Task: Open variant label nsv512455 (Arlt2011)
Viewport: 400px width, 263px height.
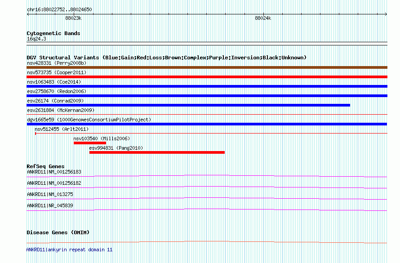Action: click(62, 129)
